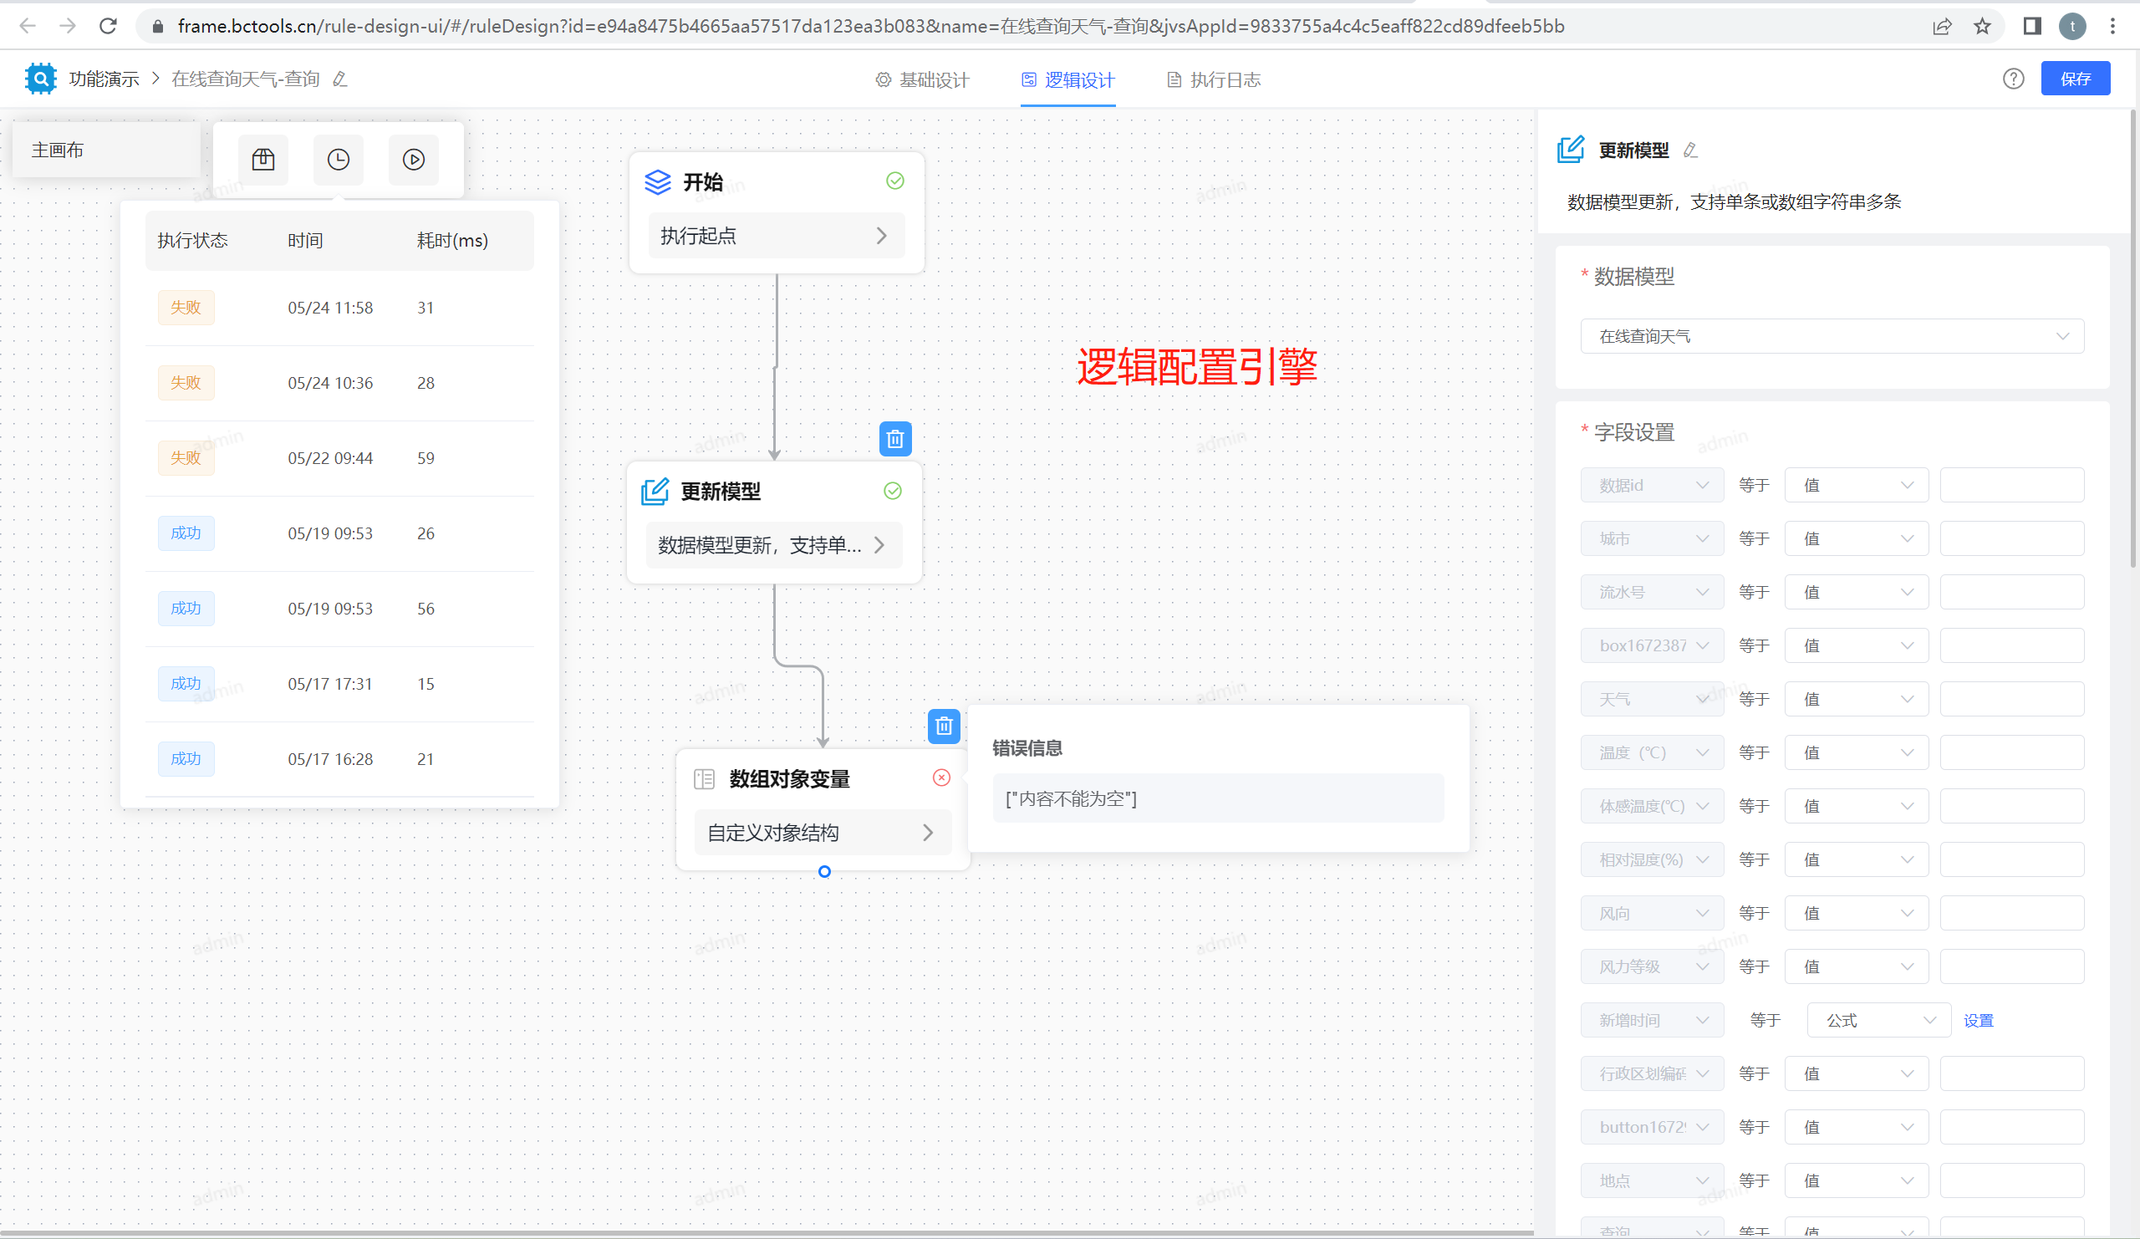Screen dimensions: 2140x1239
Task: Reload the browser page
Action: (108, 25)
